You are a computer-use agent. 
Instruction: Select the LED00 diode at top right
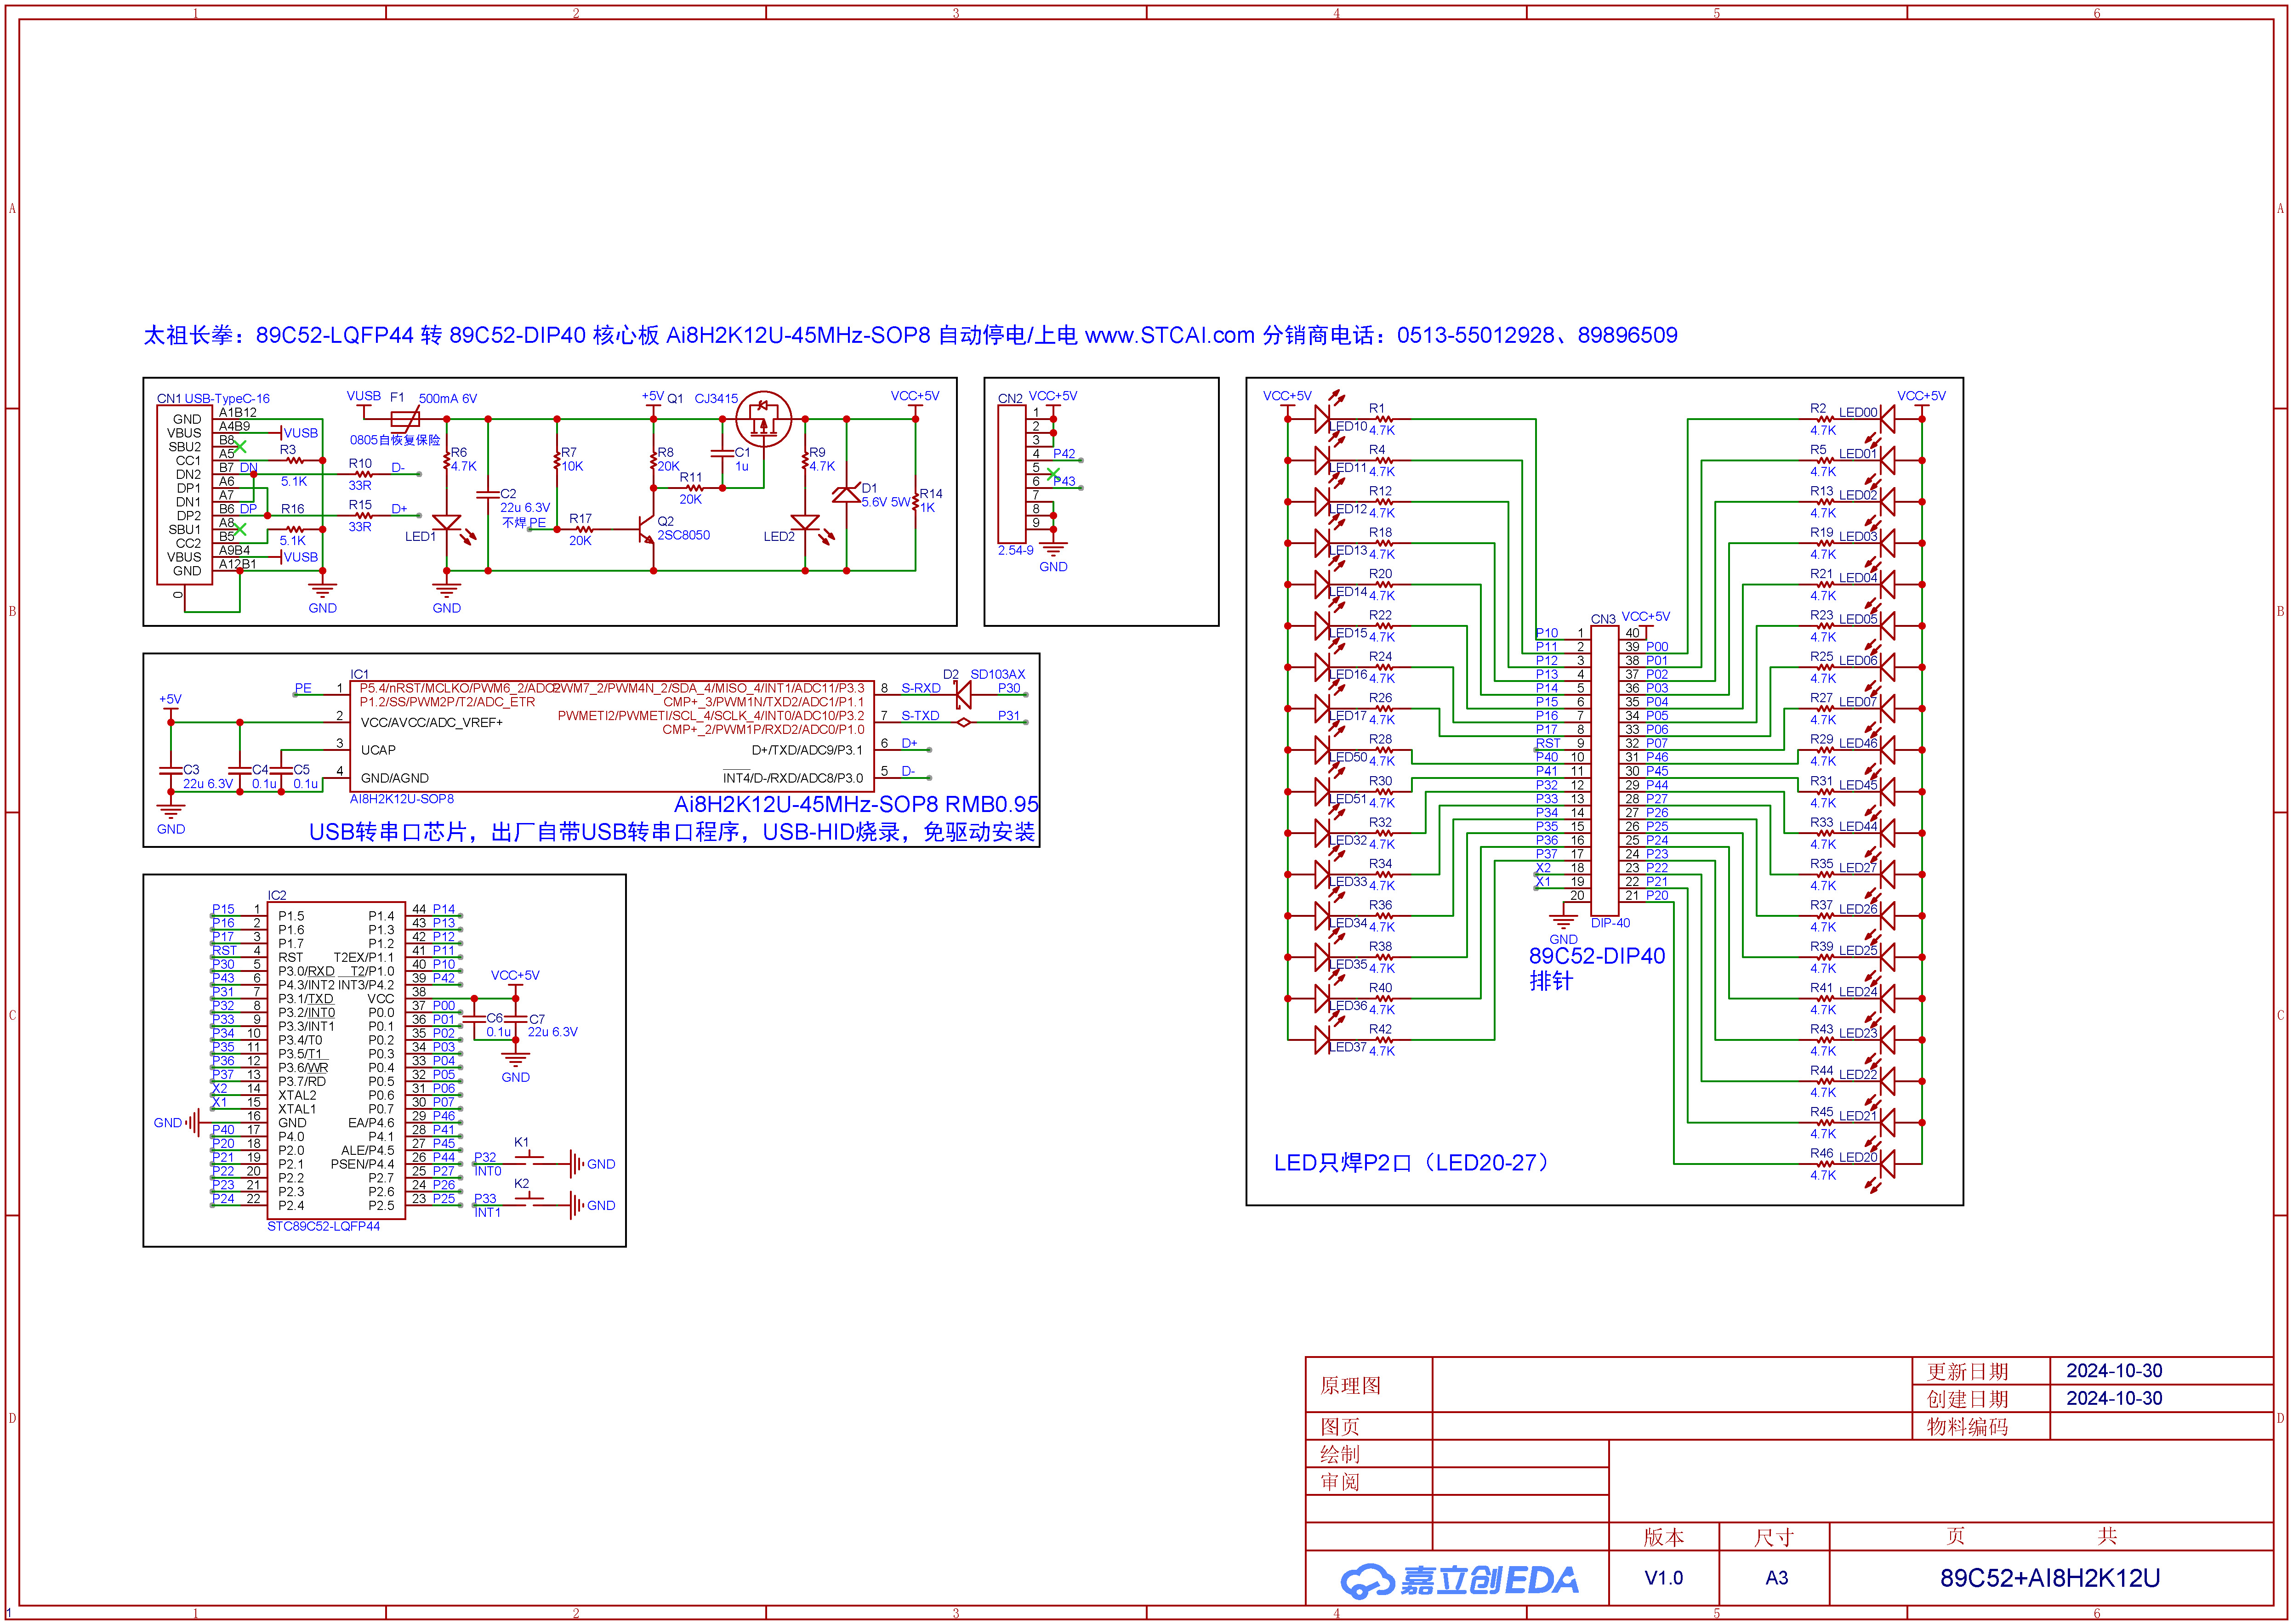pos(1887,419)
